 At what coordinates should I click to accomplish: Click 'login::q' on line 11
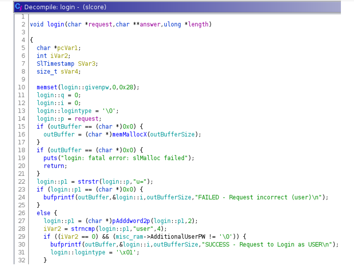pyautogui.click(x=51, y=95)
